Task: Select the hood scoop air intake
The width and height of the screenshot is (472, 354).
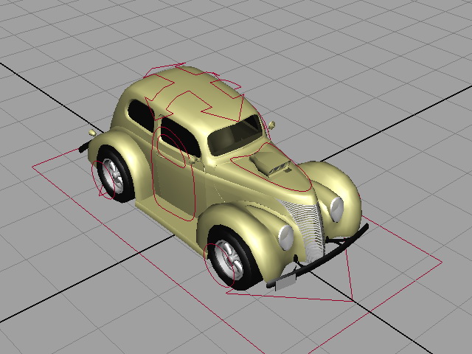Action: [x=271, y=162]
